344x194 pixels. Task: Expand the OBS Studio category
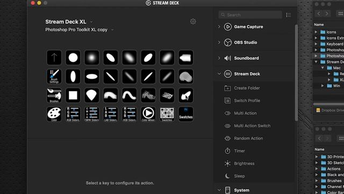point(219,43)
